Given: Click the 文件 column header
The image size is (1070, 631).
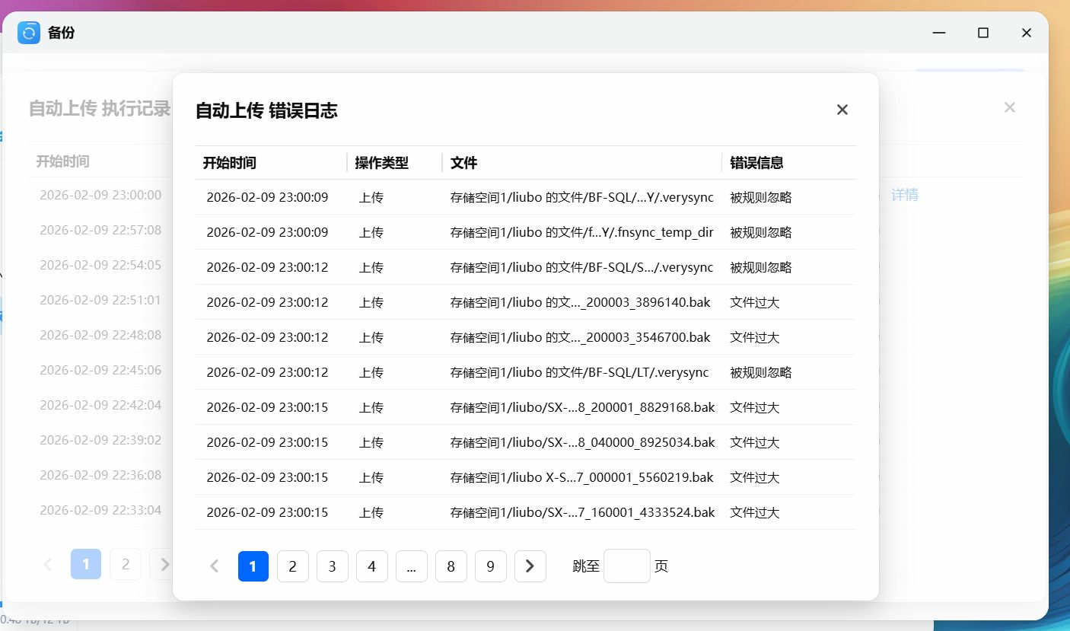Looking at the screenshot, I should 463,163.
